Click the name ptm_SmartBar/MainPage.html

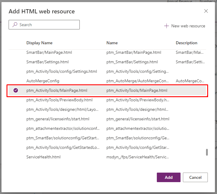point(134,52)
